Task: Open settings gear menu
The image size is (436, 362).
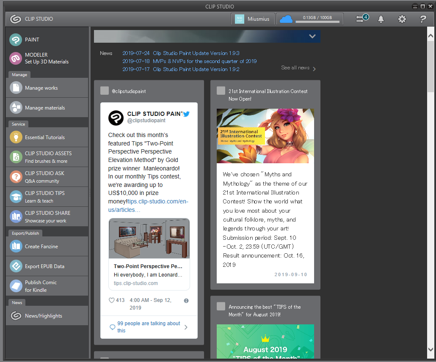Action: click(x=402, y=19)
